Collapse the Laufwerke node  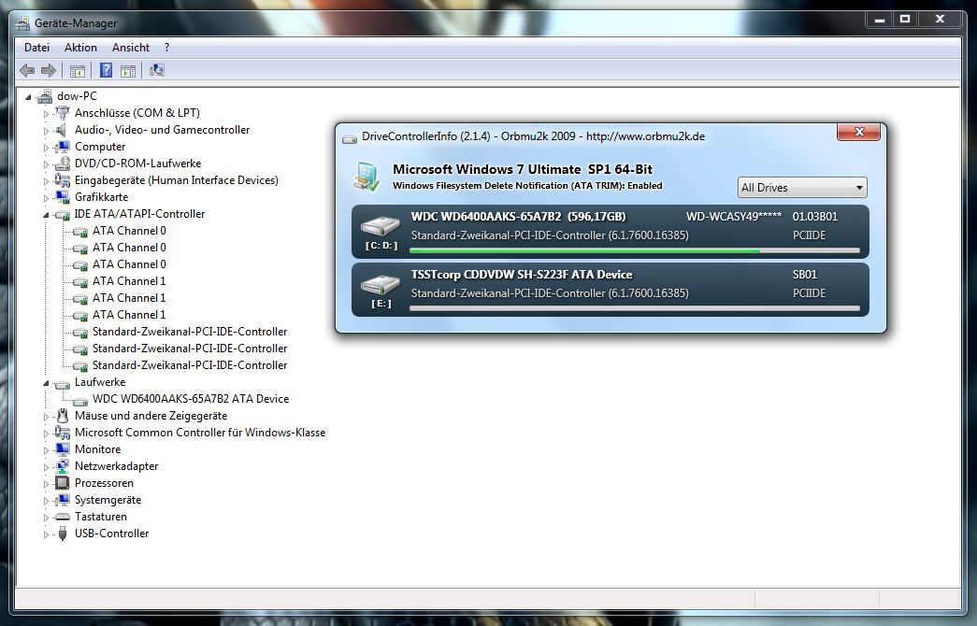(46, 383)
